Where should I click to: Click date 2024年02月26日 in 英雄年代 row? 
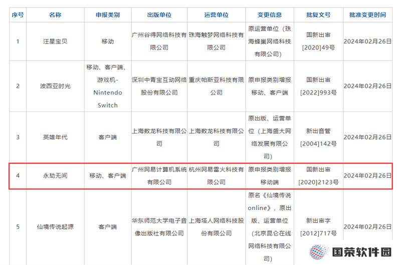(367, 137)
